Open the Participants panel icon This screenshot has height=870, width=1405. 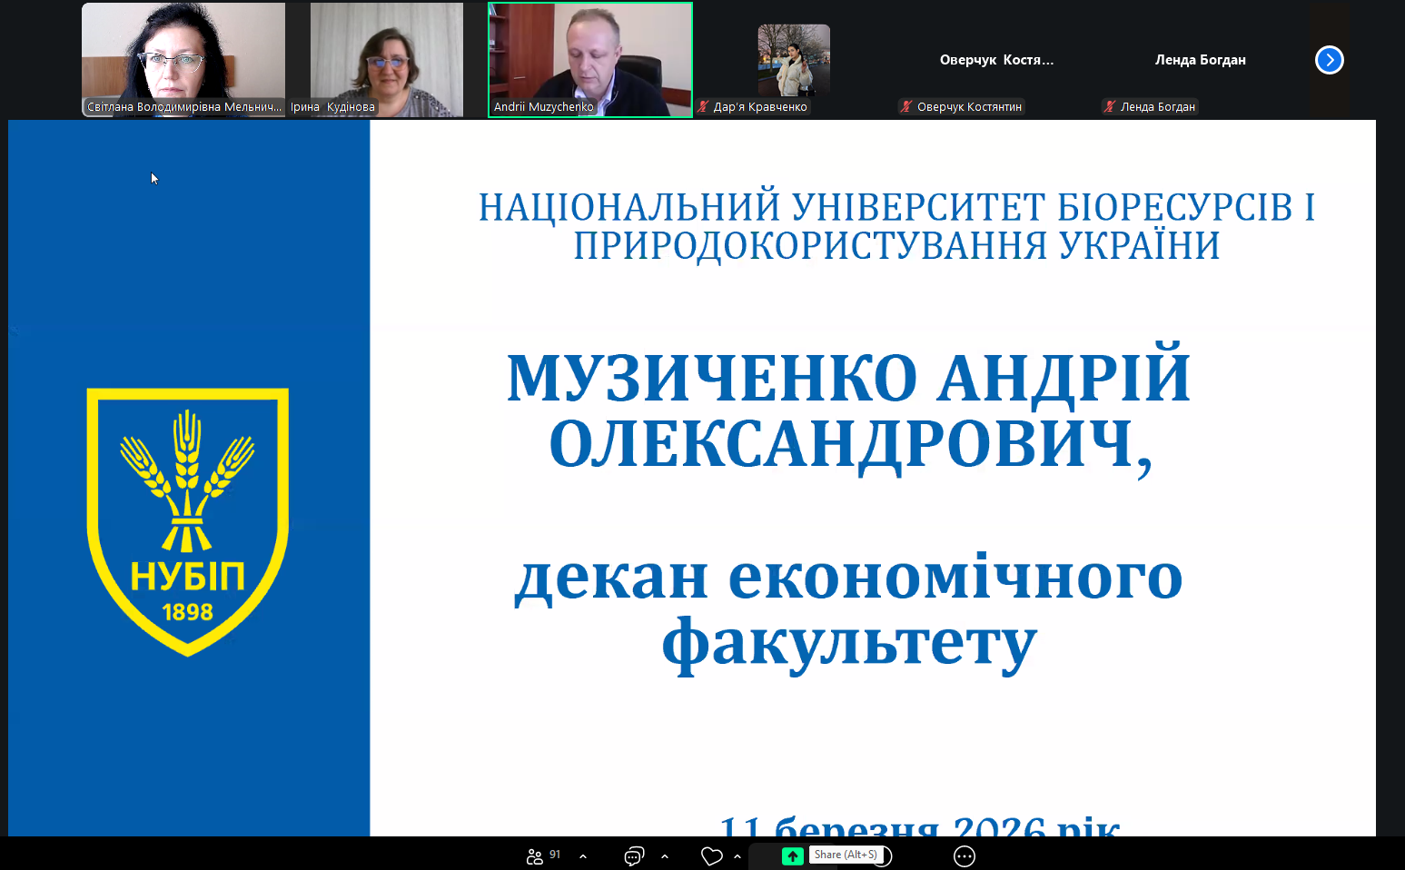tap(534, 856)
